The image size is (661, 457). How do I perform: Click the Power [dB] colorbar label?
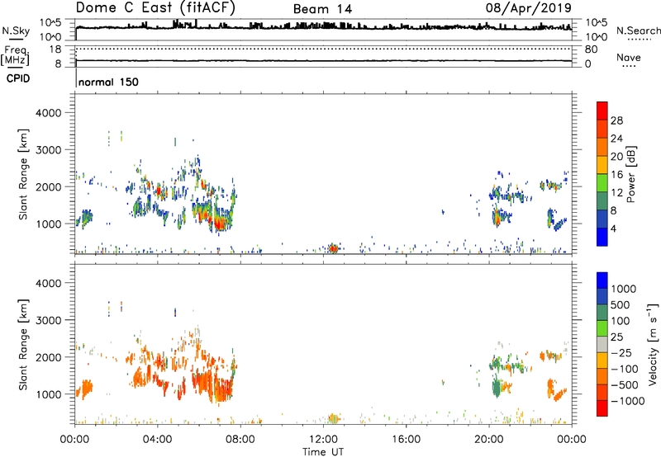pyautogui.click(x=630, y=174)
